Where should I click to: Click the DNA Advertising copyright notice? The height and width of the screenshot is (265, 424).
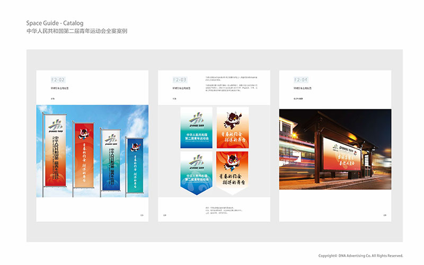click(x=360, y=255)
